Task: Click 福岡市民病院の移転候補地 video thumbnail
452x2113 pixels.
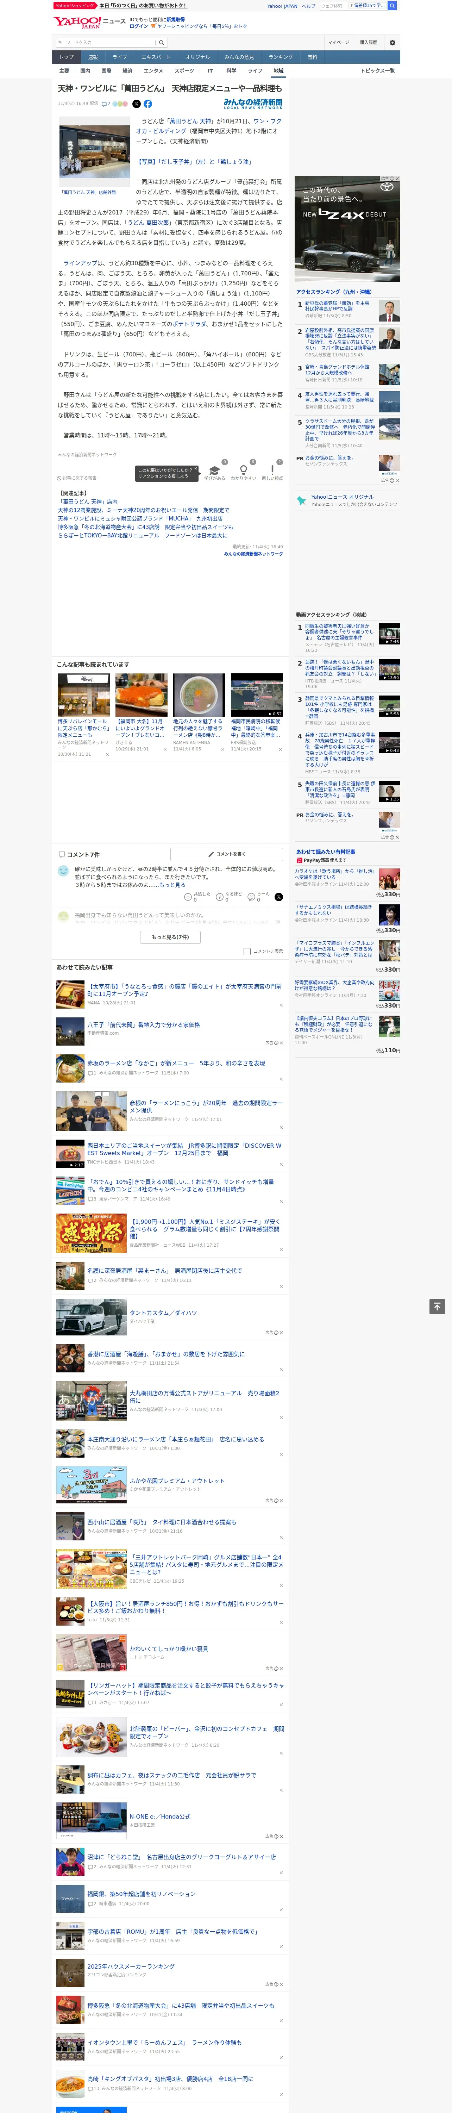Action: 257,696
